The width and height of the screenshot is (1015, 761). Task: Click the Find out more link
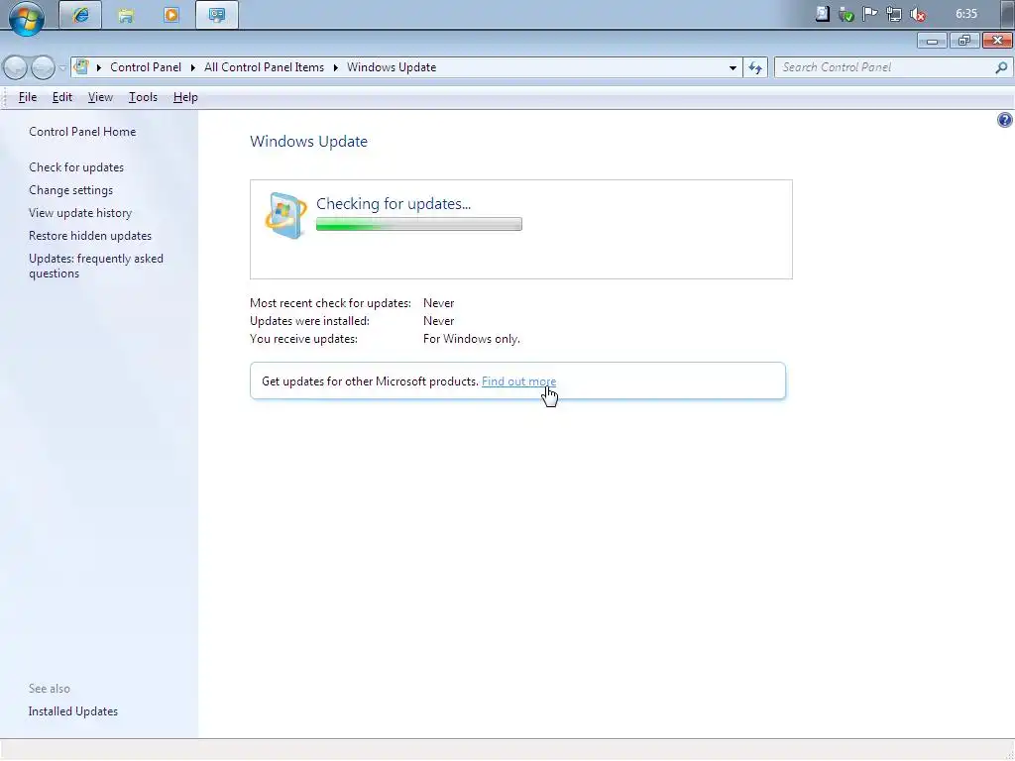pos(518,381)
